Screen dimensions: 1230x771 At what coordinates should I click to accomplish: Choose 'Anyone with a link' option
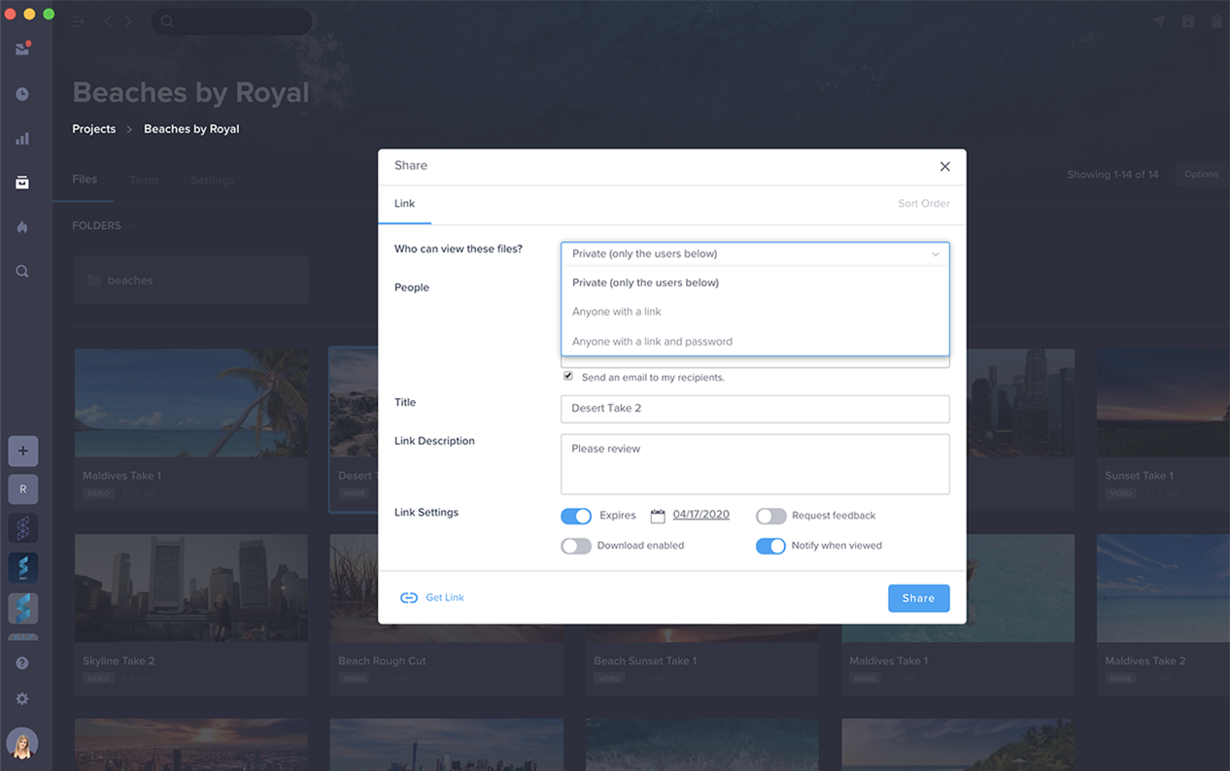pyautogui.click(x=755, y=312)
